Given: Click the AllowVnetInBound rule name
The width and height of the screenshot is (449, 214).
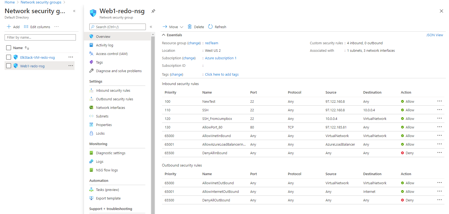Looking at the screenshot, I should pos(217,136).
